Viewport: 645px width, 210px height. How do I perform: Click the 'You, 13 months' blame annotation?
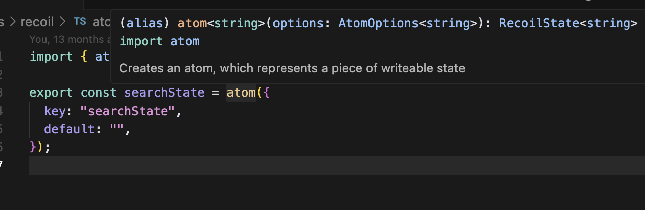[70, 39]
